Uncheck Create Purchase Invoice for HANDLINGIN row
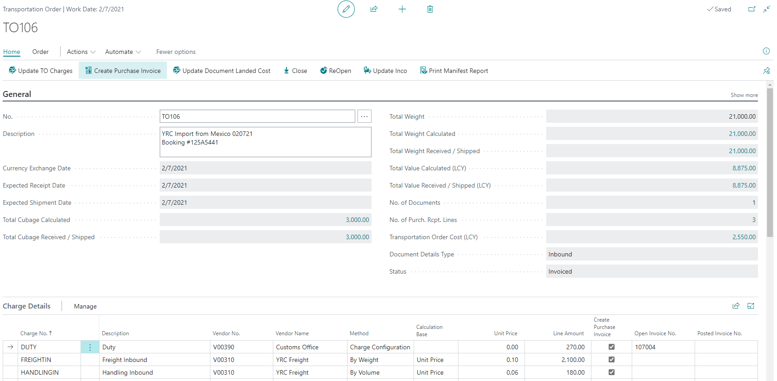The width and height of the screenshot is (777, 381). 611,372
